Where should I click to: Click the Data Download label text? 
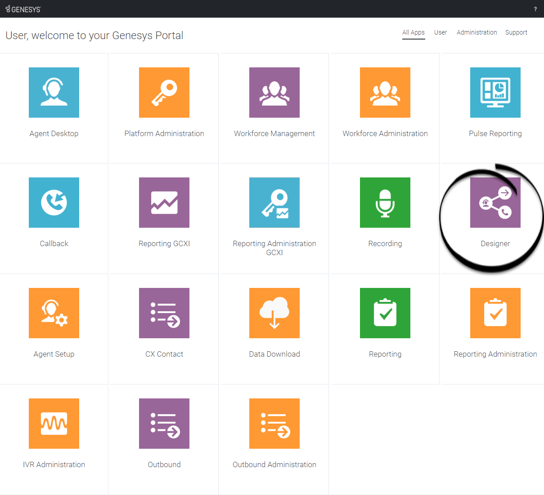[274, 354]
